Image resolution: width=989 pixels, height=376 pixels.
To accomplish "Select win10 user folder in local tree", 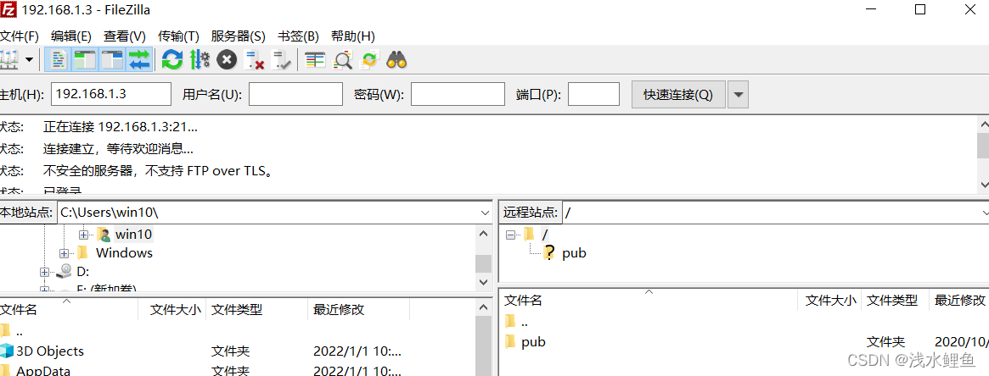I will pos(133,234).
